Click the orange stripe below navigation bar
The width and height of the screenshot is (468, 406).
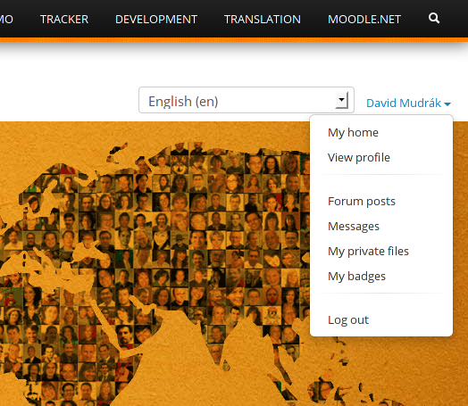coord(234,39)
